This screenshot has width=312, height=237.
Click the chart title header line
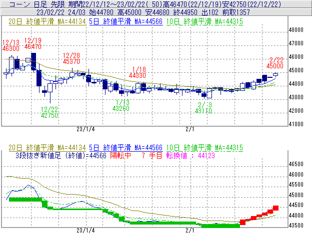pyautogui.click(x=145, y=4)
